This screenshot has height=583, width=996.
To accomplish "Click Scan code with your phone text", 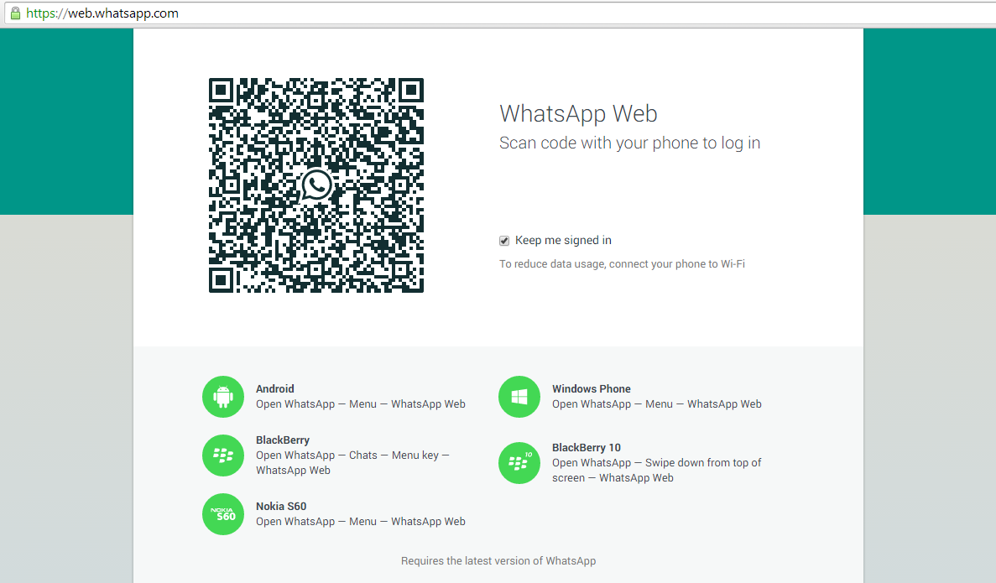I will [629, 143].
